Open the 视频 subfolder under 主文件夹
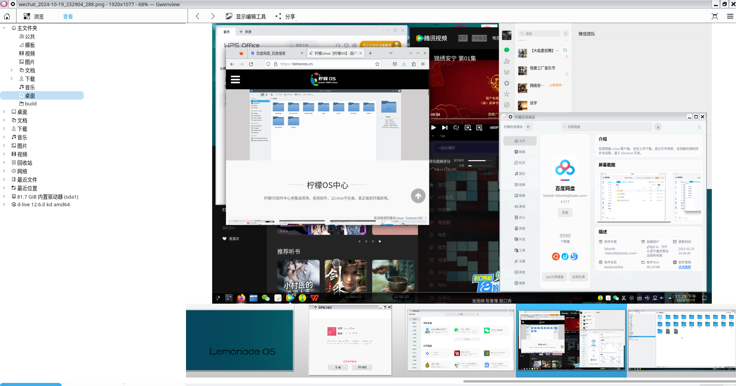 coord(30,53)
